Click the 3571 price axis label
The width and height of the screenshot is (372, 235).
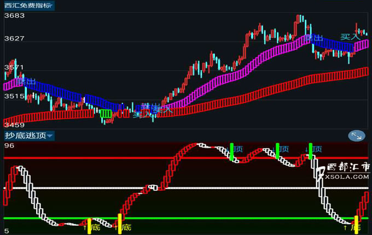pyautogui.click(x=14, y=68)
